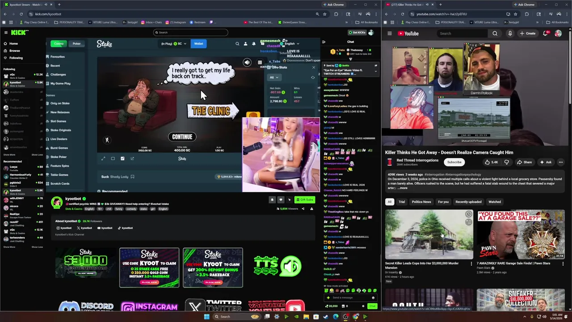572x322 pixels.
Task: Report stream with warning triangle icon
Action: click(x=311, y=209)
